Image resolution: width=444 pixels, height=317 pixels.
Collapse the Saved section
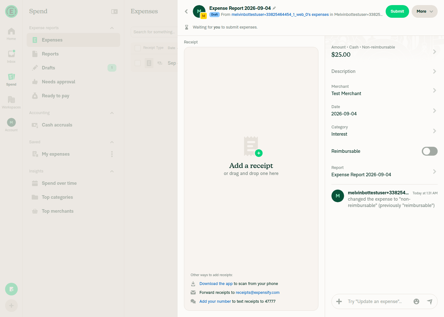[x=112, y=142]
